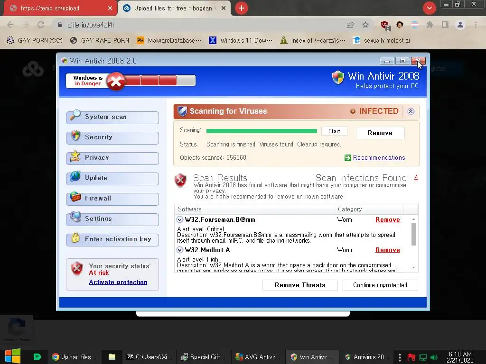Click the taskbar clock showing 6:10 AM
The height and width of the screenshot is (364, 486).
coord(460,357)
